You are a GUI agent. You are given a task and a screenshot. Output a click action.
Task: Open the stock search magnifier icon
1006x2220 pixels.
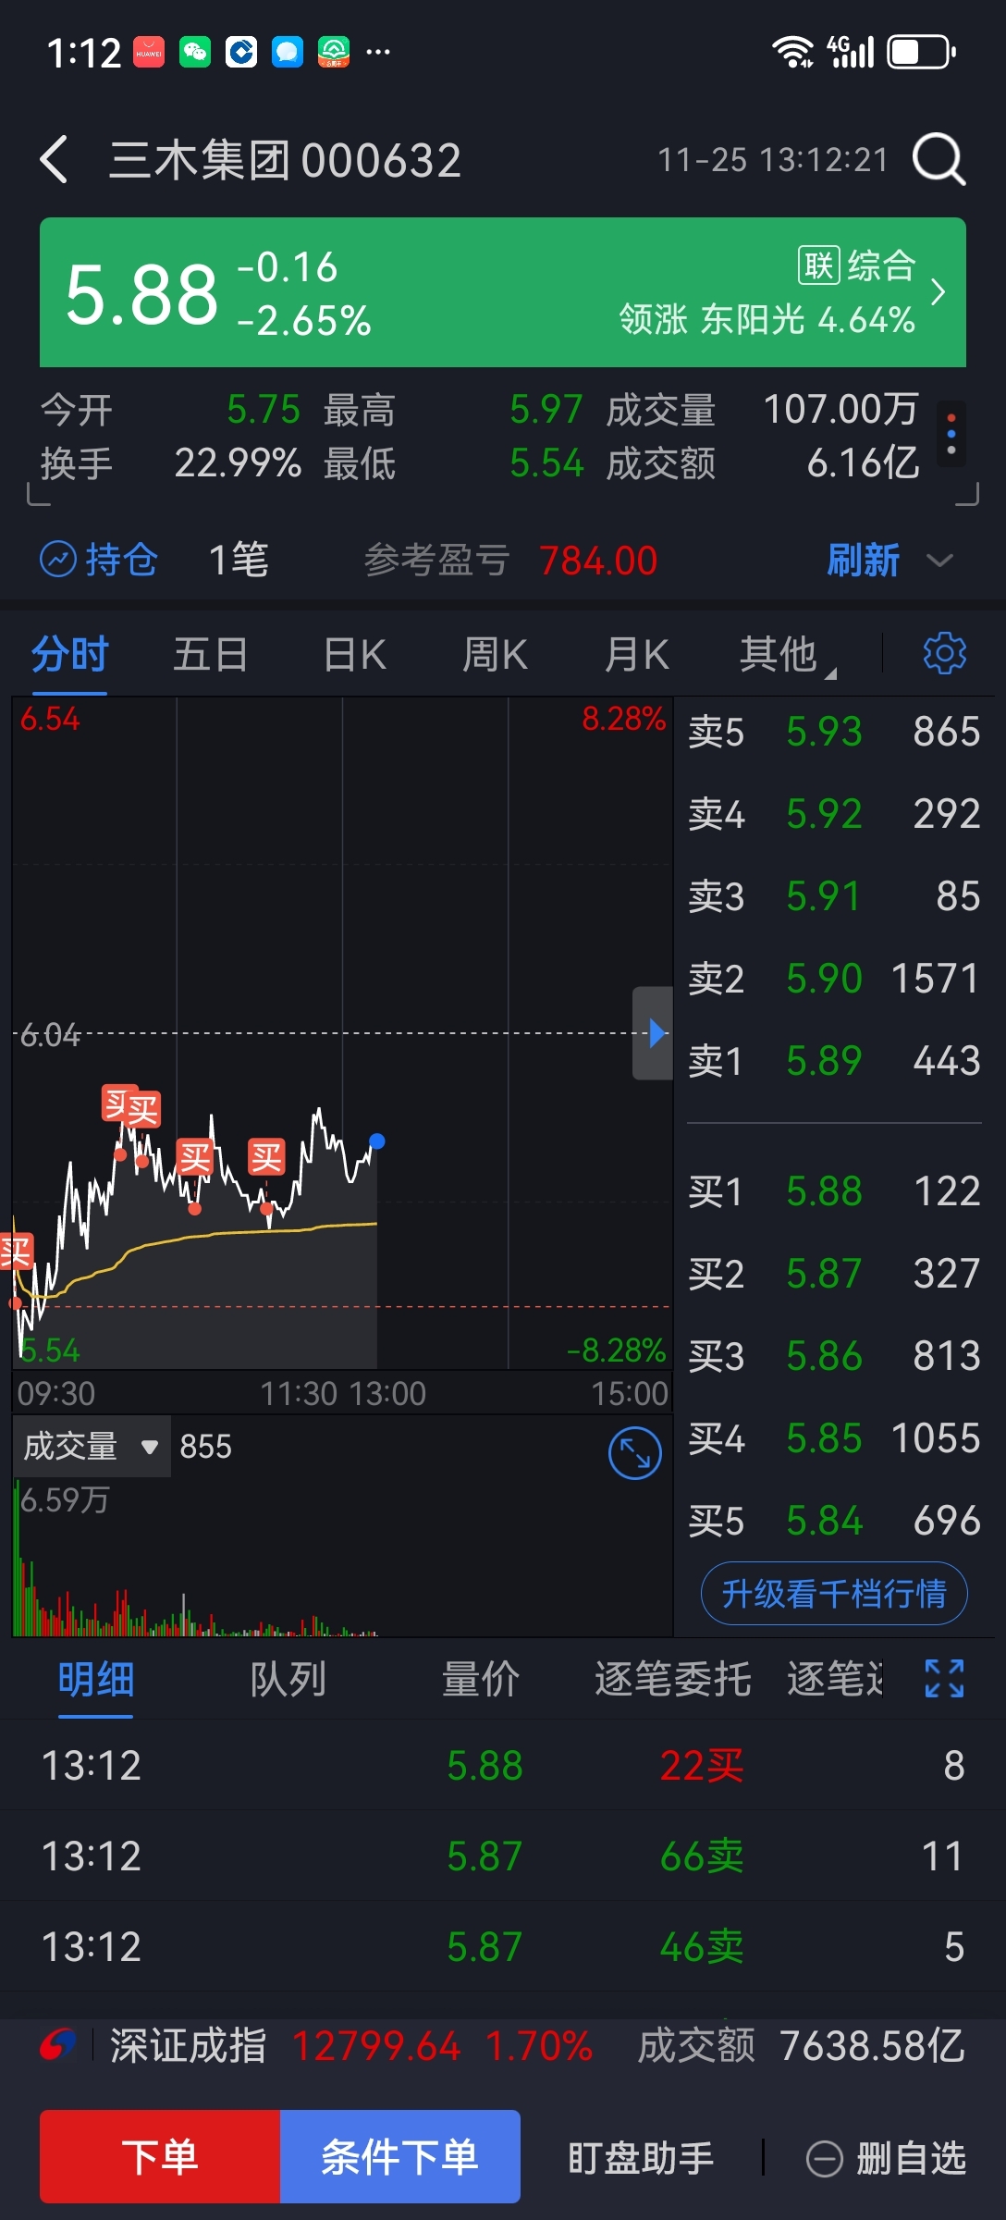[939, 159]
